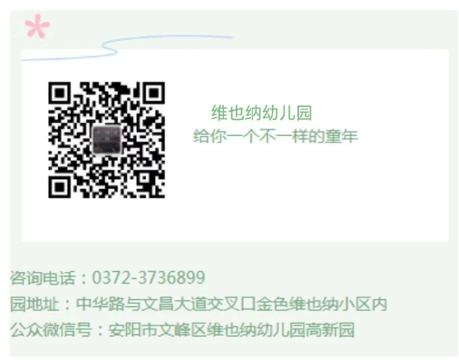Image resolution: width=459 pixels, height=363 pixels.
Task: Click the address line starting 中华路与文昌大道
Action: coord(232,304)
